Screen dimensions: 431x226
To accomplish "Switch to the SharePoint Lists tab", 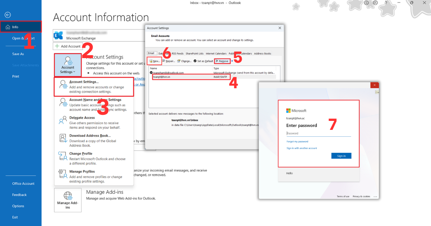I will pyautogui.click(x=195, y=54).
